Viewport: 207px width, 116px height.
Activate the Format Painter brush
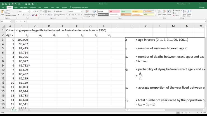(10, 16)
